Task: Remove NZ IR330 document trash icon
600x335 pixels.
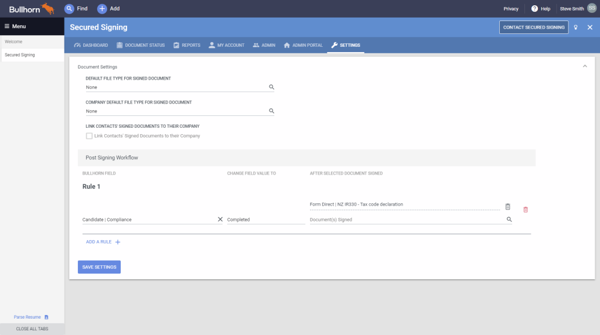Action: coord(508,207)
